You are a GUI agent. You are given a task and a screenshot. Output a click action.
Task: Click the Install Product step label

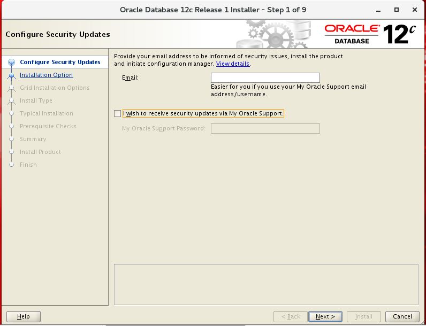pyautogui.click(x=40, y=152)
